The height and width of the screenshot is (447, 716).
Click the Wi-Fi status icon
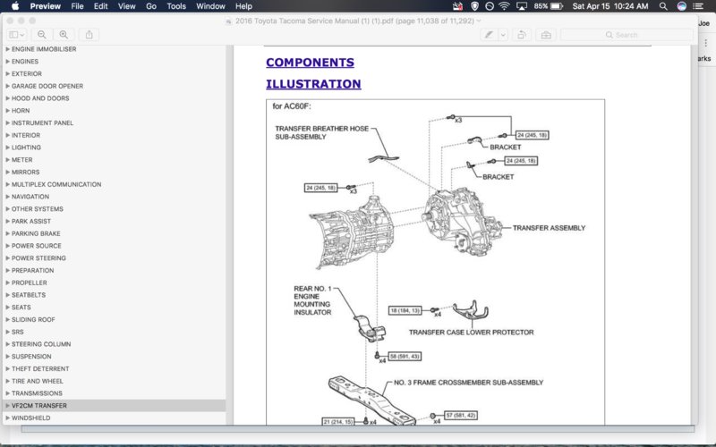(504, 6)
